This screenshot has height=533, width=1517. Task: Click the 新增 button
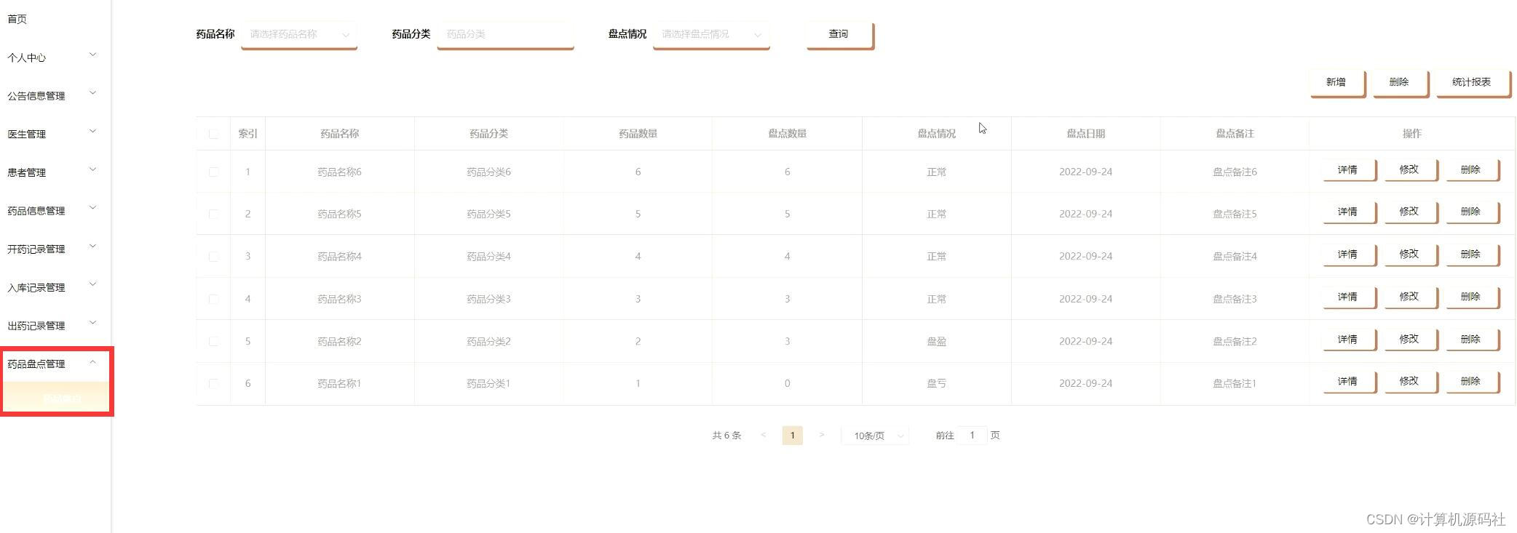[1336, 82]
